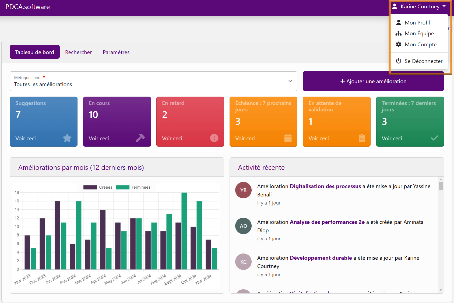Viewport: 454px width, 303px height.
Task: Click the plus icon on Ajouter une amélioration
Action: tap(342, 81)
